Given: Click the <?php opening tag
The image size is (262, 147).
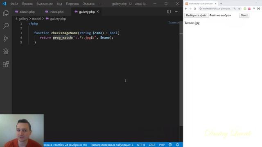Looking at the screenshot, I should pyautogui.click(x=33, y=24).
